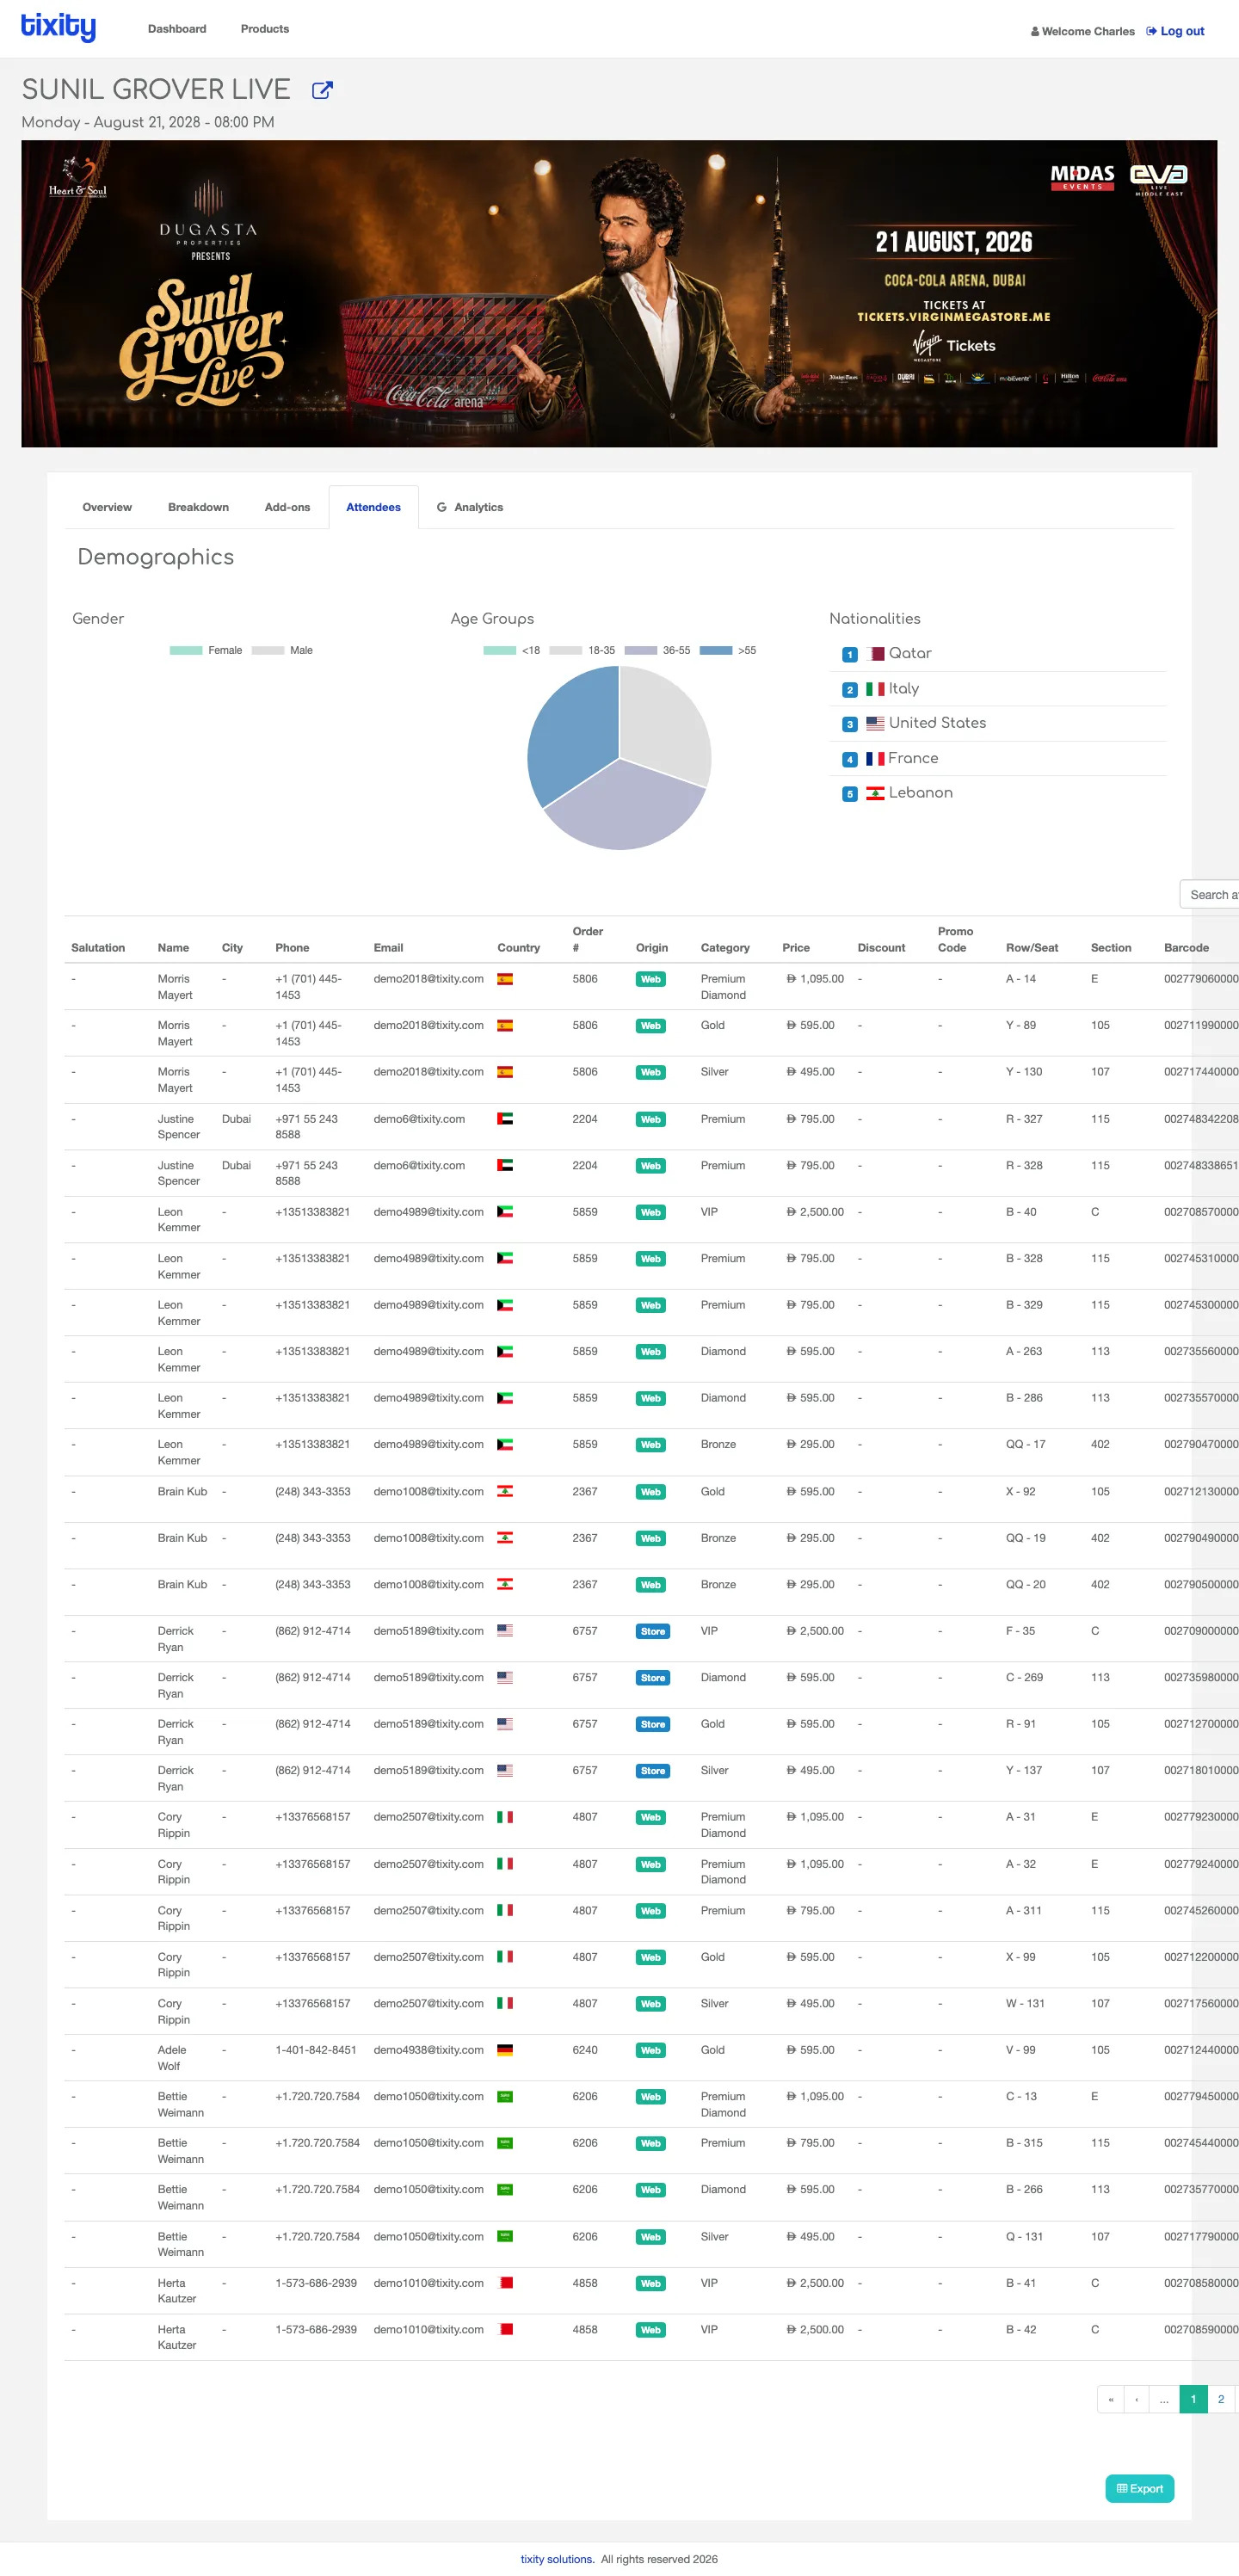The height and width of the screenshot is (2576, 1239).
Task: Click the Log out link
Action: (1175, 31)
